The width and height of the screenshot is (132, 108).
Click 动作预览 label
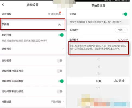tap(7, 49)
